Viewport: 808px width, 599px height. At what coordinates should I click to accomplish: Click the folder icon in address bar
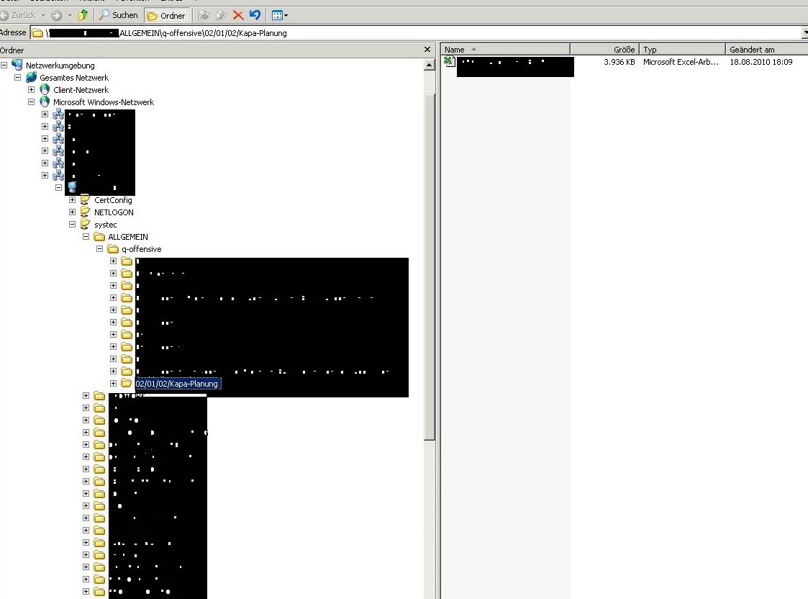[x=37, y=33]
